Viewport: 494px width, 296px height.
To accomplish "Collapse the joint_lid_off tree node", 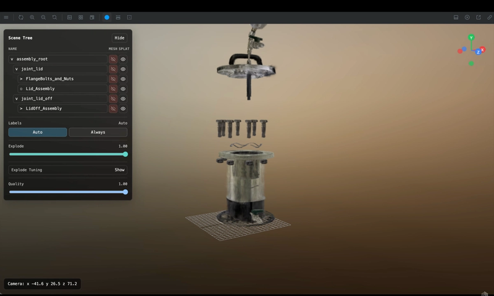I will (x=17, y=99).
